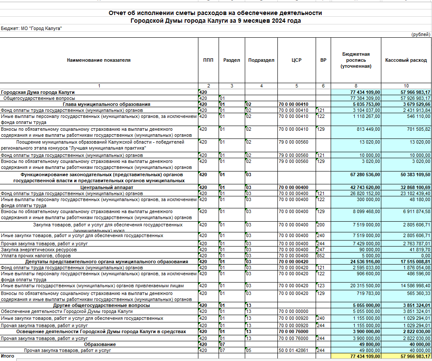Click the "Бюджетная роспись (уточненная)" header
The height and width of the screenshot is (361, 432).
click(356, 60)
